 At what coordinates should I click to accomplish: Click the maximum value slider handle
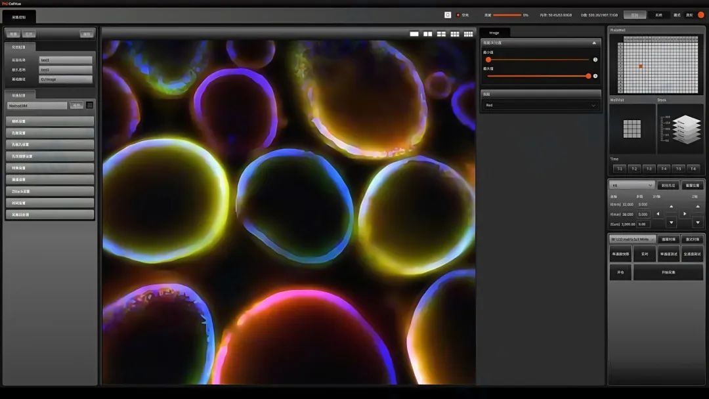pyautogui.click(x=588, y=76)
